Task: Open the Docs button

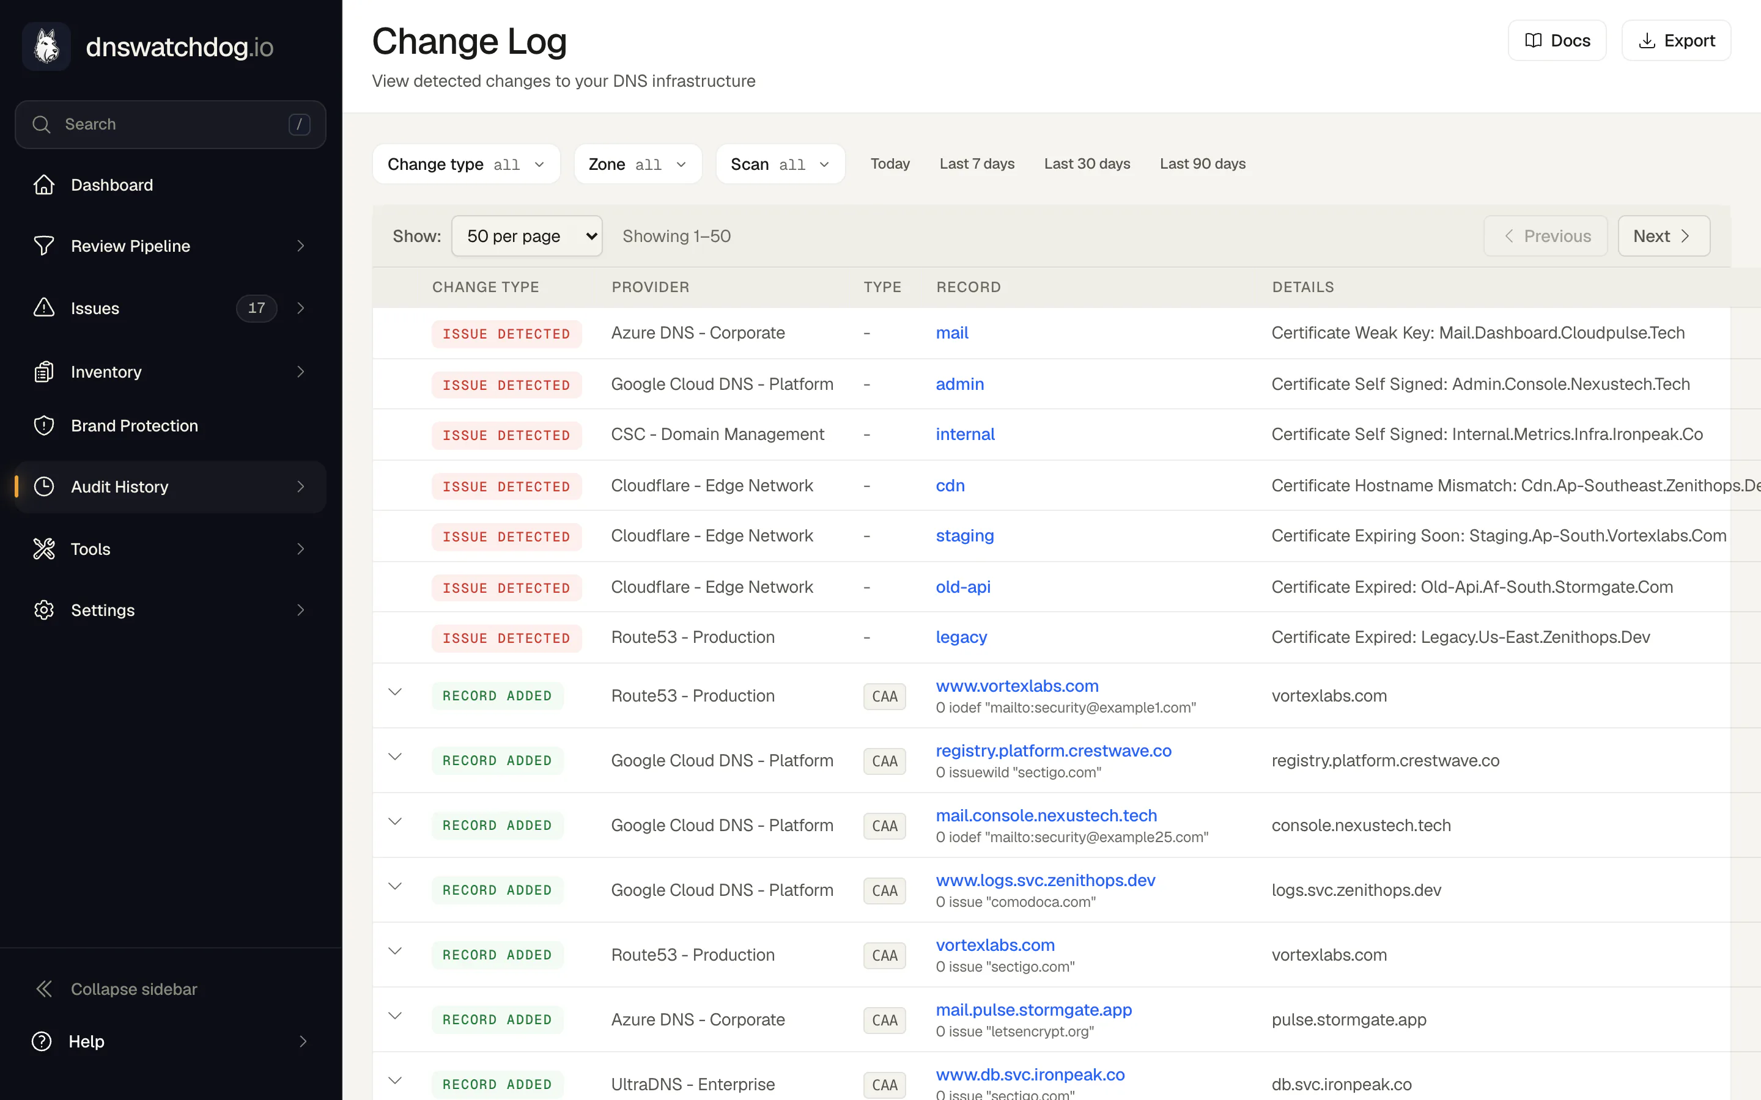Action: pos(1557,41)
